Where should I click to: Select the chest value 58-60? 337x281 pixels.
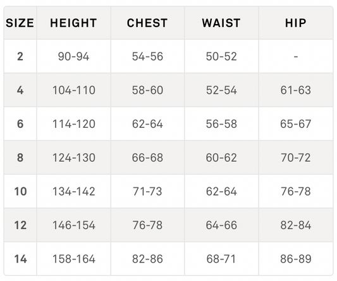[147, 90]
